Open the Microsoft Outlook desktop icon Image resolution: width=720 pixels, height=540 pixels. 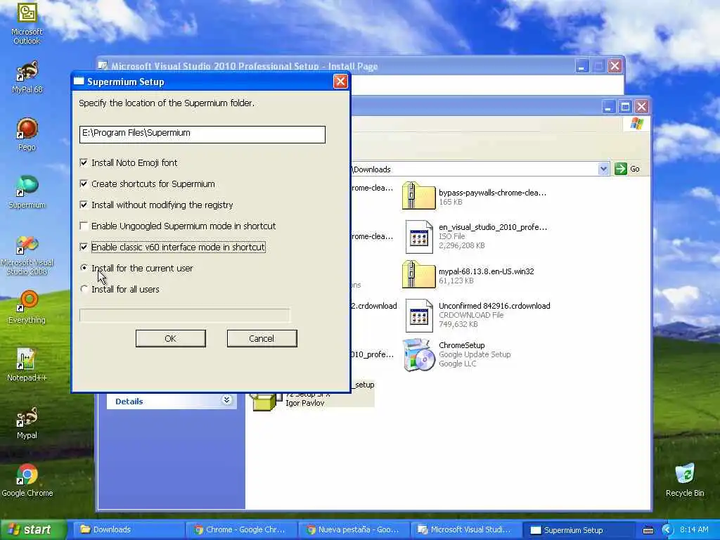(27, 23)
